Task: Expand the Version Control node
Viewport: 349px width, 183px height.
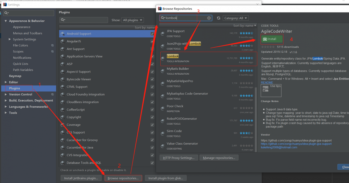Action: (x=6, y=94)
